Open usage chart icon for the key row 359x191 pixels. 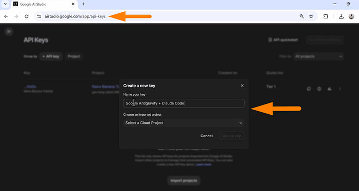pyautogui.click(x=329, y=89)
